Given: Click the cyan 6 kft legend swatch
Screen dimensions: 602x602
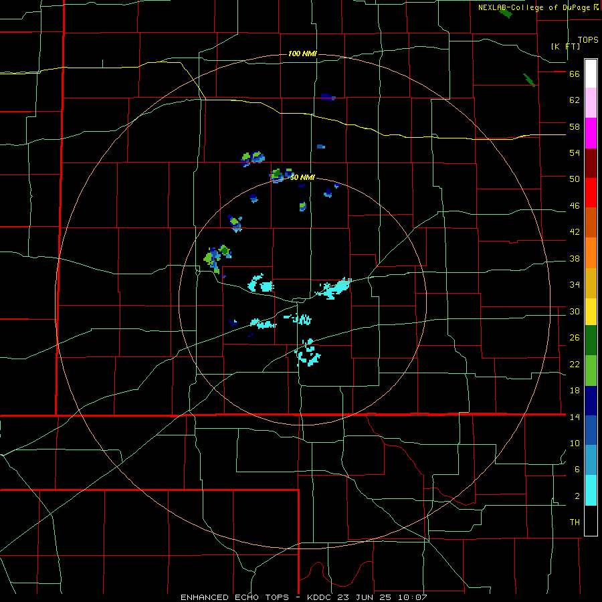Looking at the screenshot, I should 591,490.
